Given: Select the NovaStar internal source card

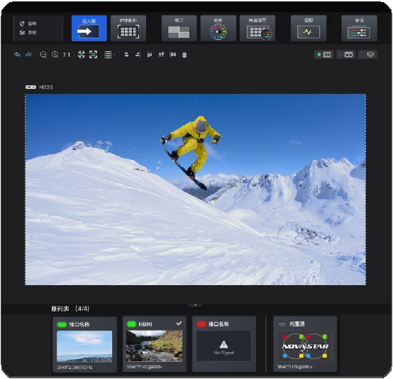Looking at the screenshot, I should tap(305, 344).
